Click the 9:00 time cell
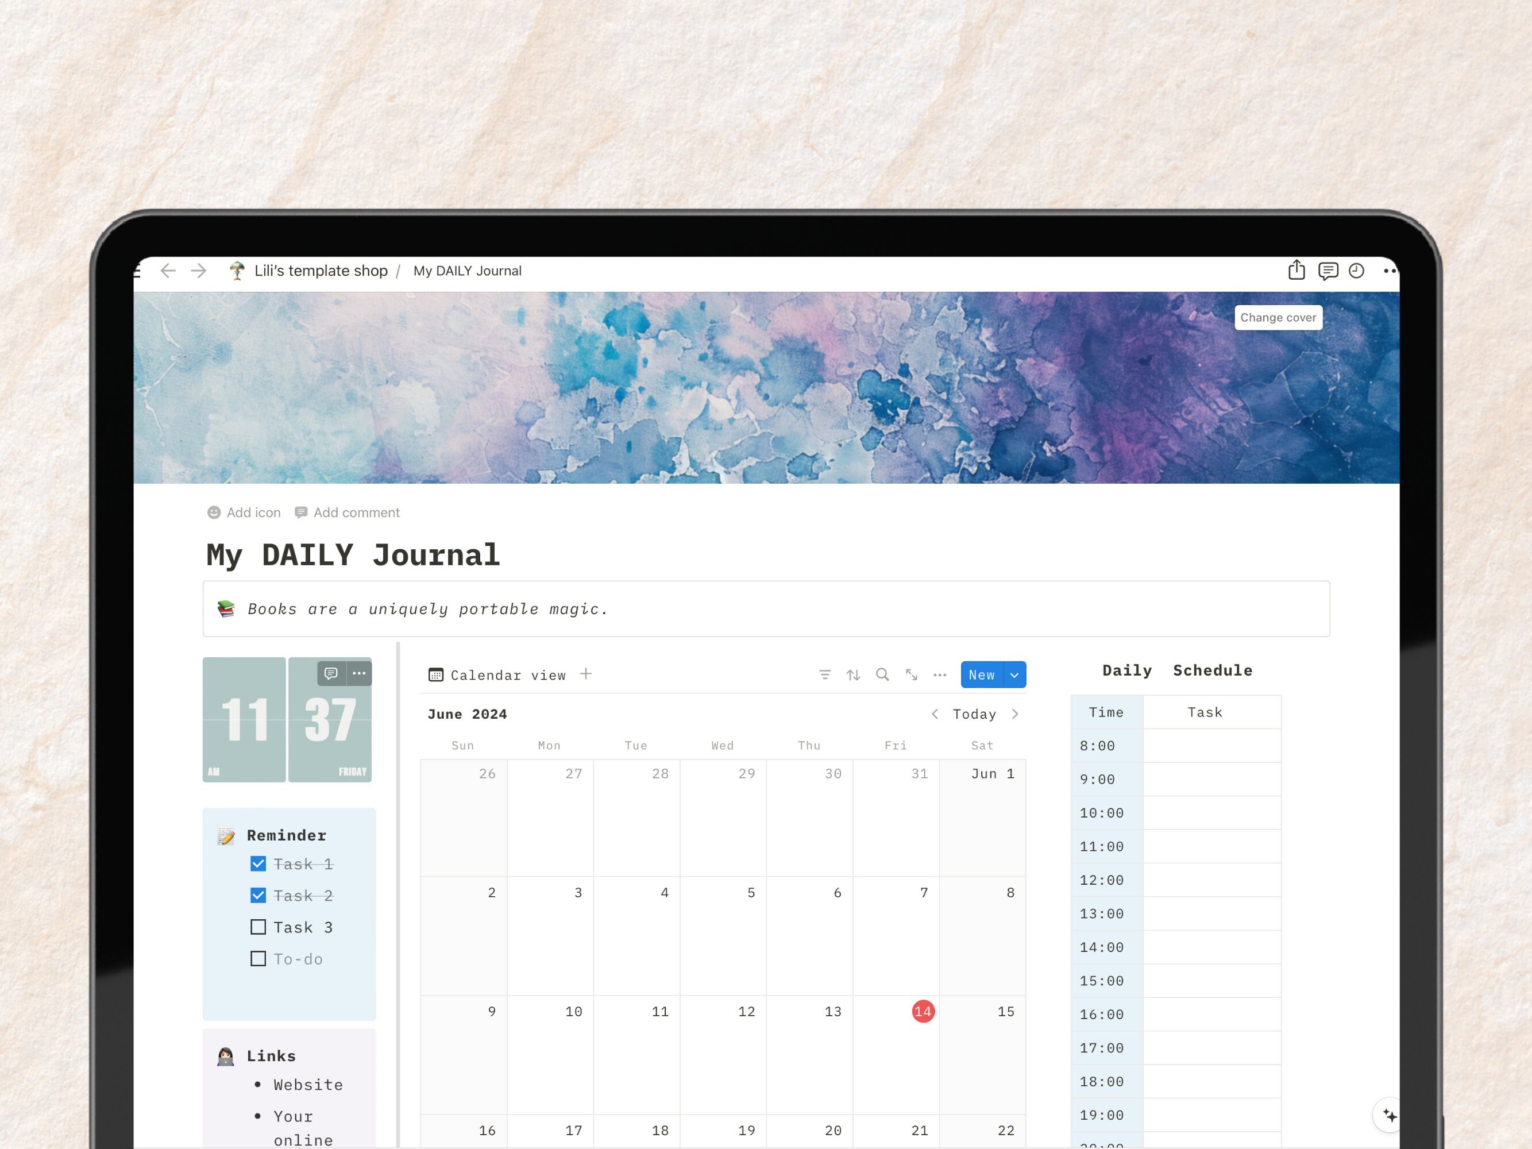This screenshot has height=1149, width=1532. (1107, 779)
